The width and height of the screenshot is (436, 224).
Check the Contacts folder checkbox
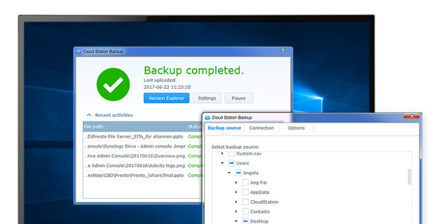[x=245, y=211]
